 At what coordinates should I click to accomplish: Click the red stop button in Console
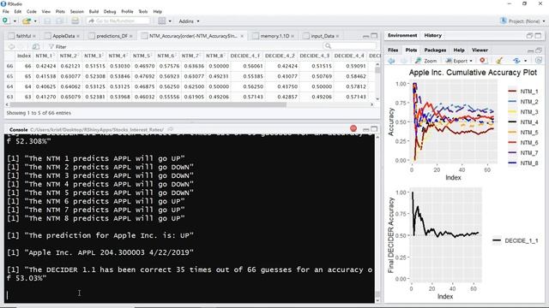coord(353,128)
